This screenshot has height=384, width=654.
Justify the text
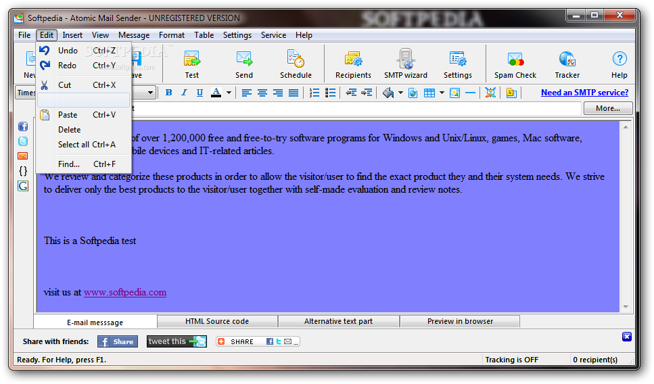(x=294, y=93)
